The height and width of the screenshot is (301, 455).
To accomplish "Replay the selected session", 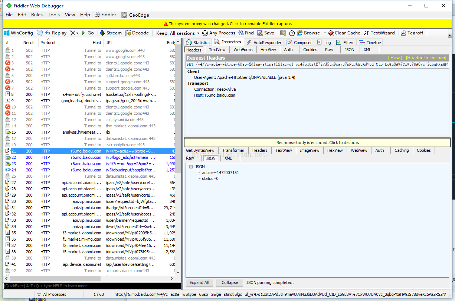I will click(x=56, y=33).
